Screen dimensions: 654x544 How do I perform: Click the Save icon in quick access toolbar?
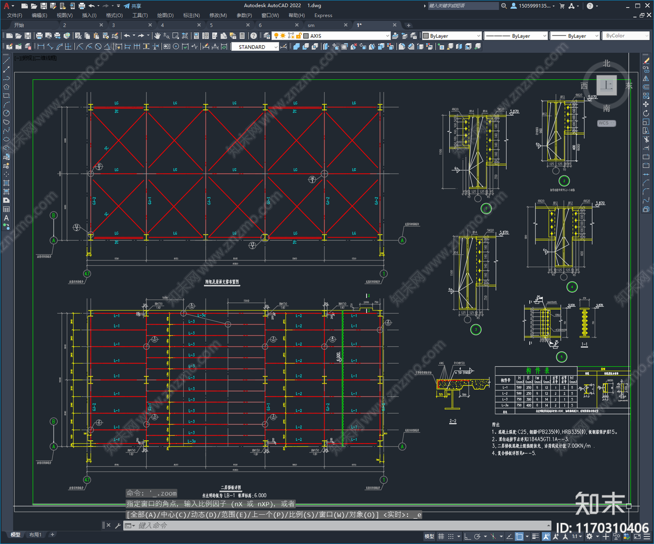point(43,6)
